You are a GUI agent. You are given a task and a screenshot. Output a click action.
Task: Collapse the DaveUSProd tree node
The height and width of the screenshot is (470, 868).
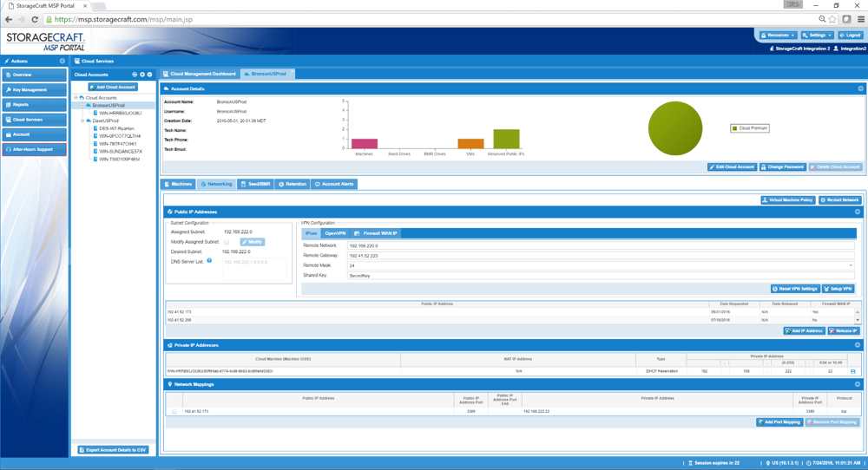pyautogui.click(x=82, y=121)
